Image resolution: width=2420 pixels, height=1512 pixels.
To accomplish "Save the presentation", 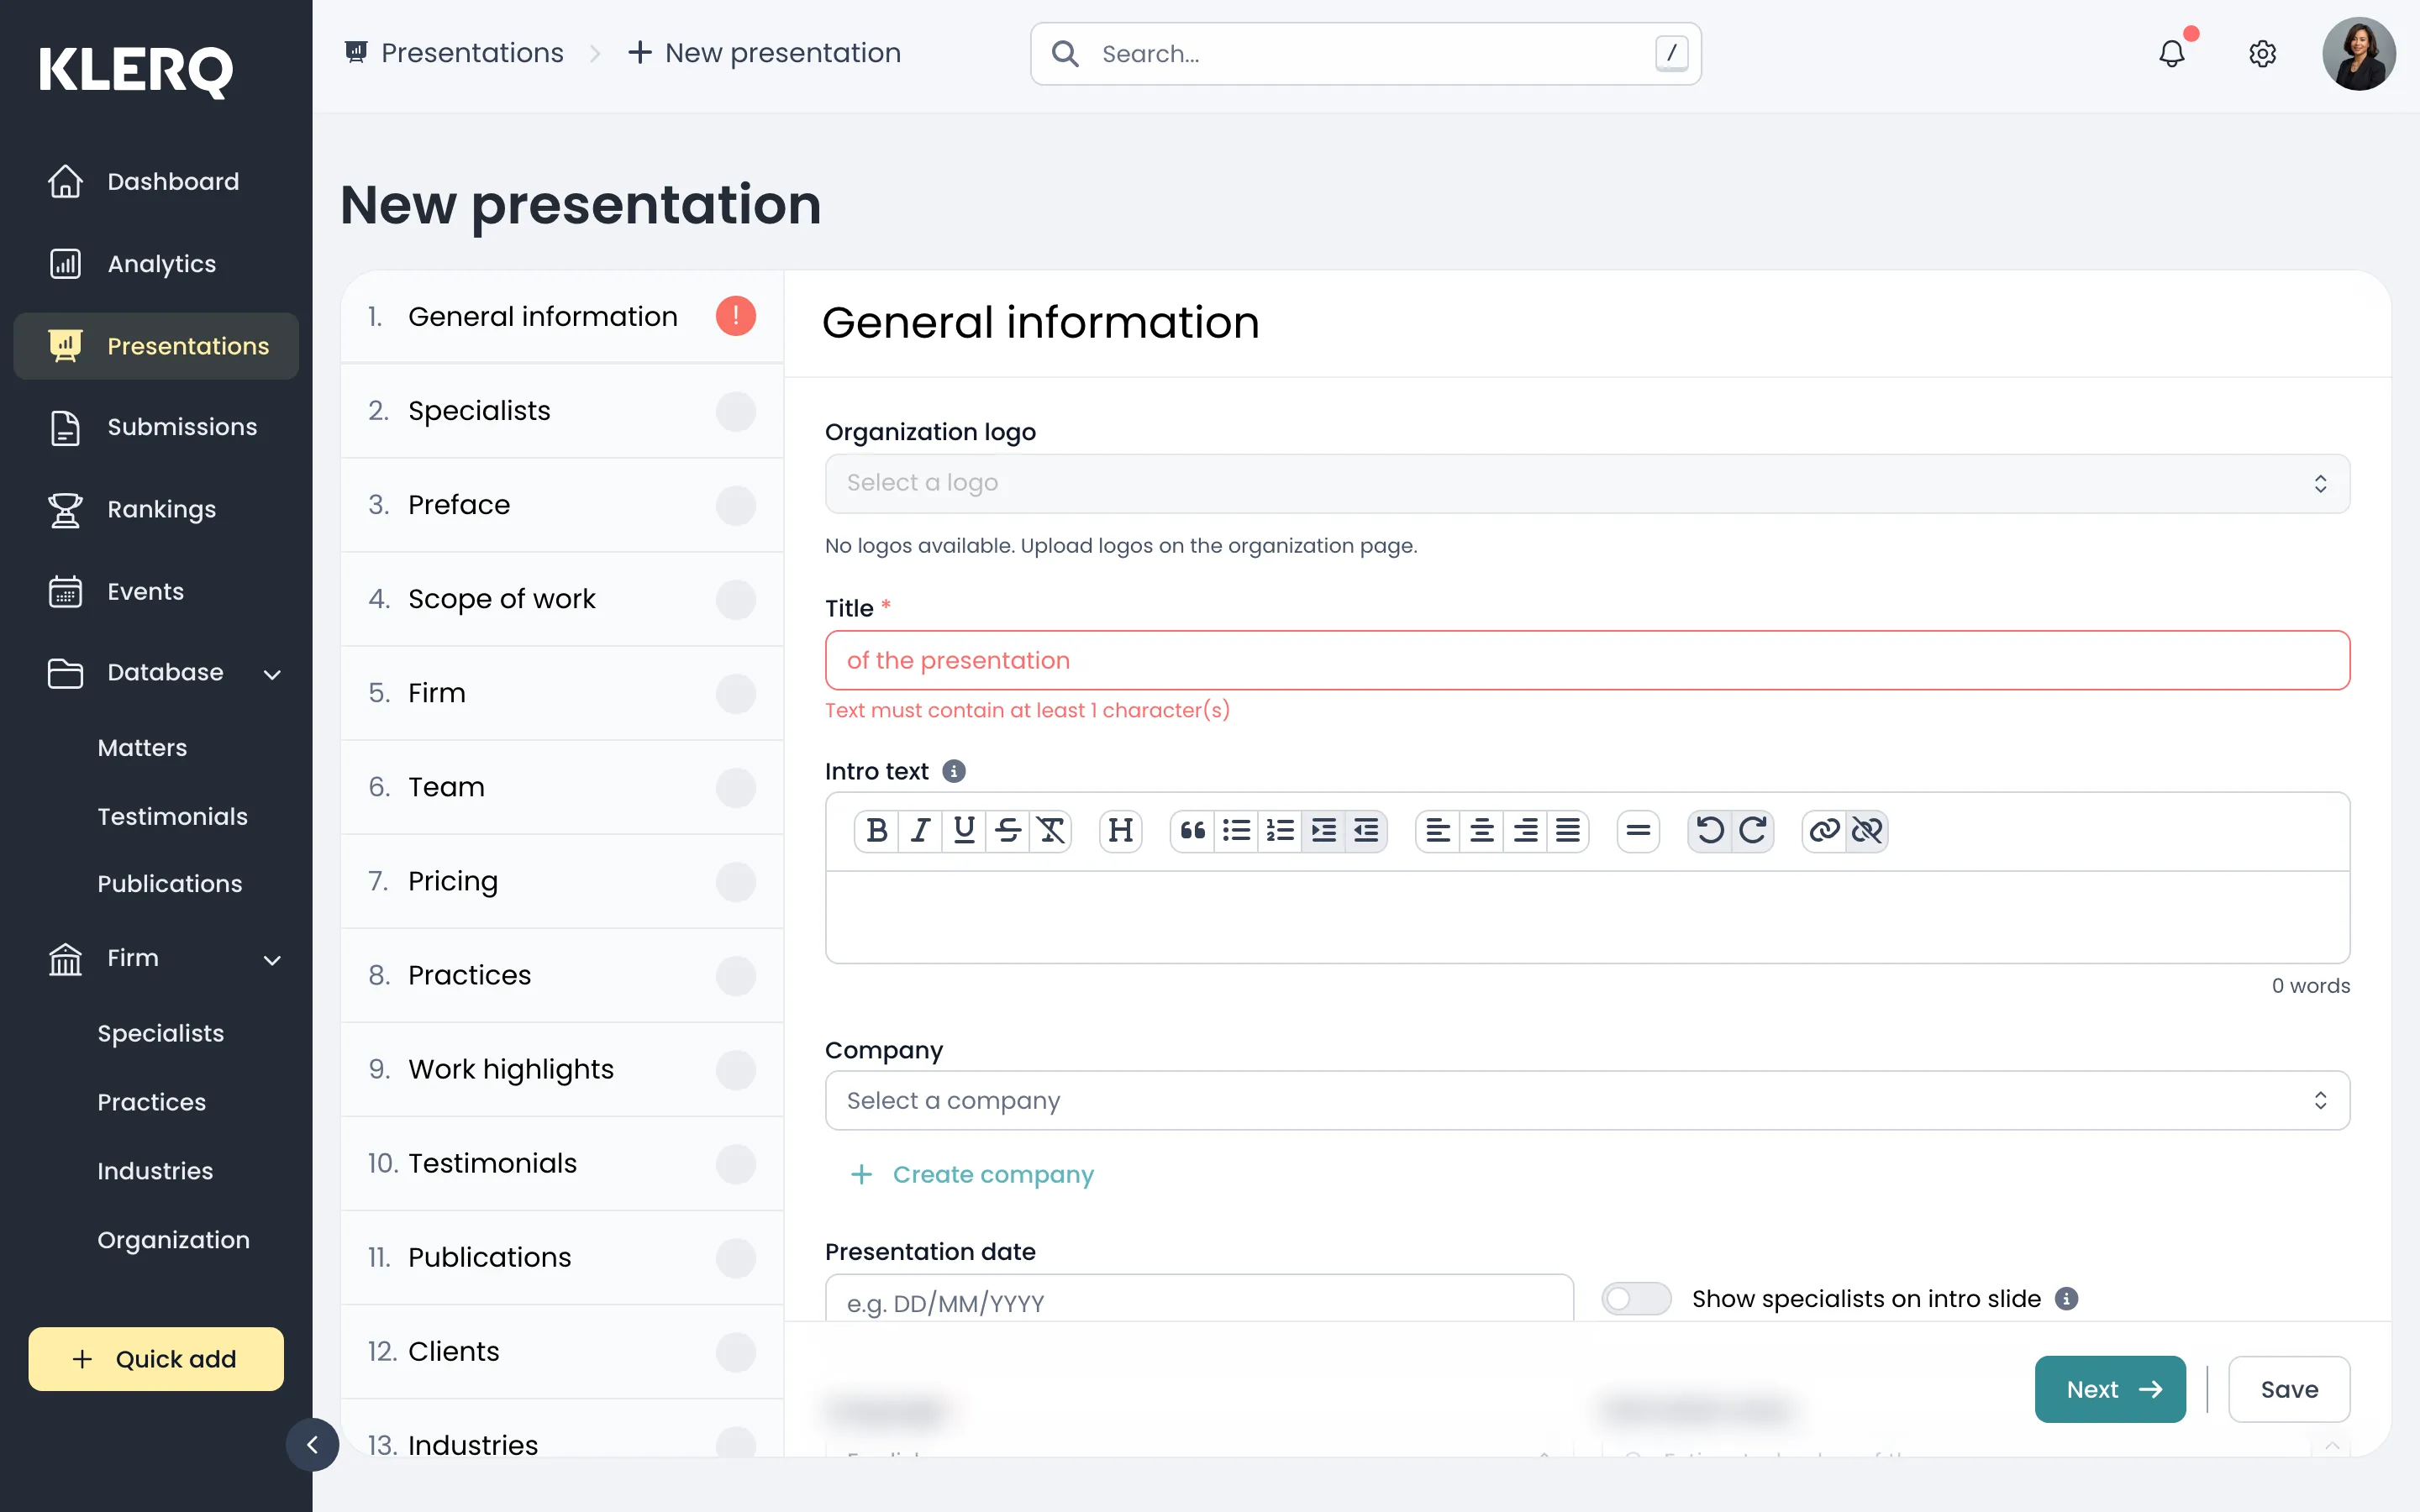I will point(2289,1389).
